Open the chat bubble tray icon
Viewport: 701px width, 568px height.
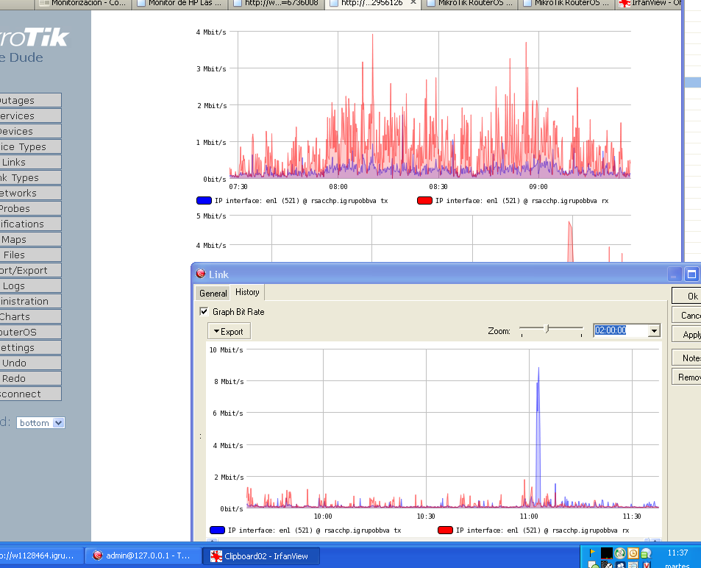click(646, 553)
